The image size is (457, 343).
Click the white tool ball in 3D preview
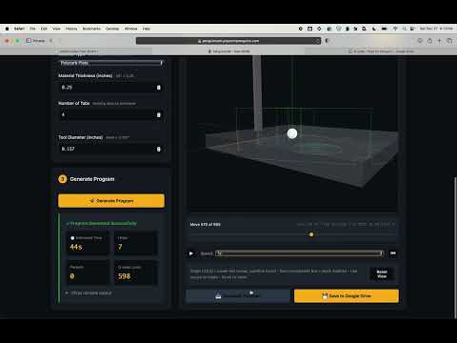click(292, 133)
